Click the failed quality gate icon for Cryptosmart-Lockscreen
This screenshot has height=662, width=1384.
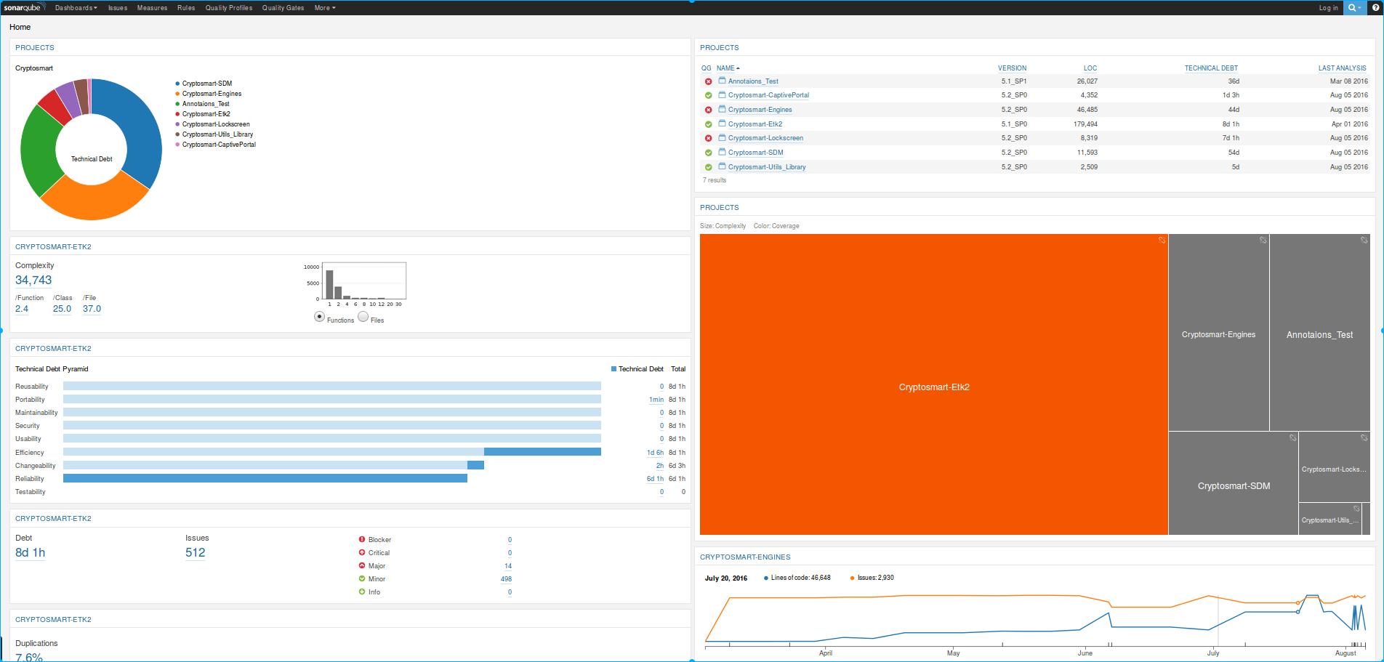coord(709,138)
